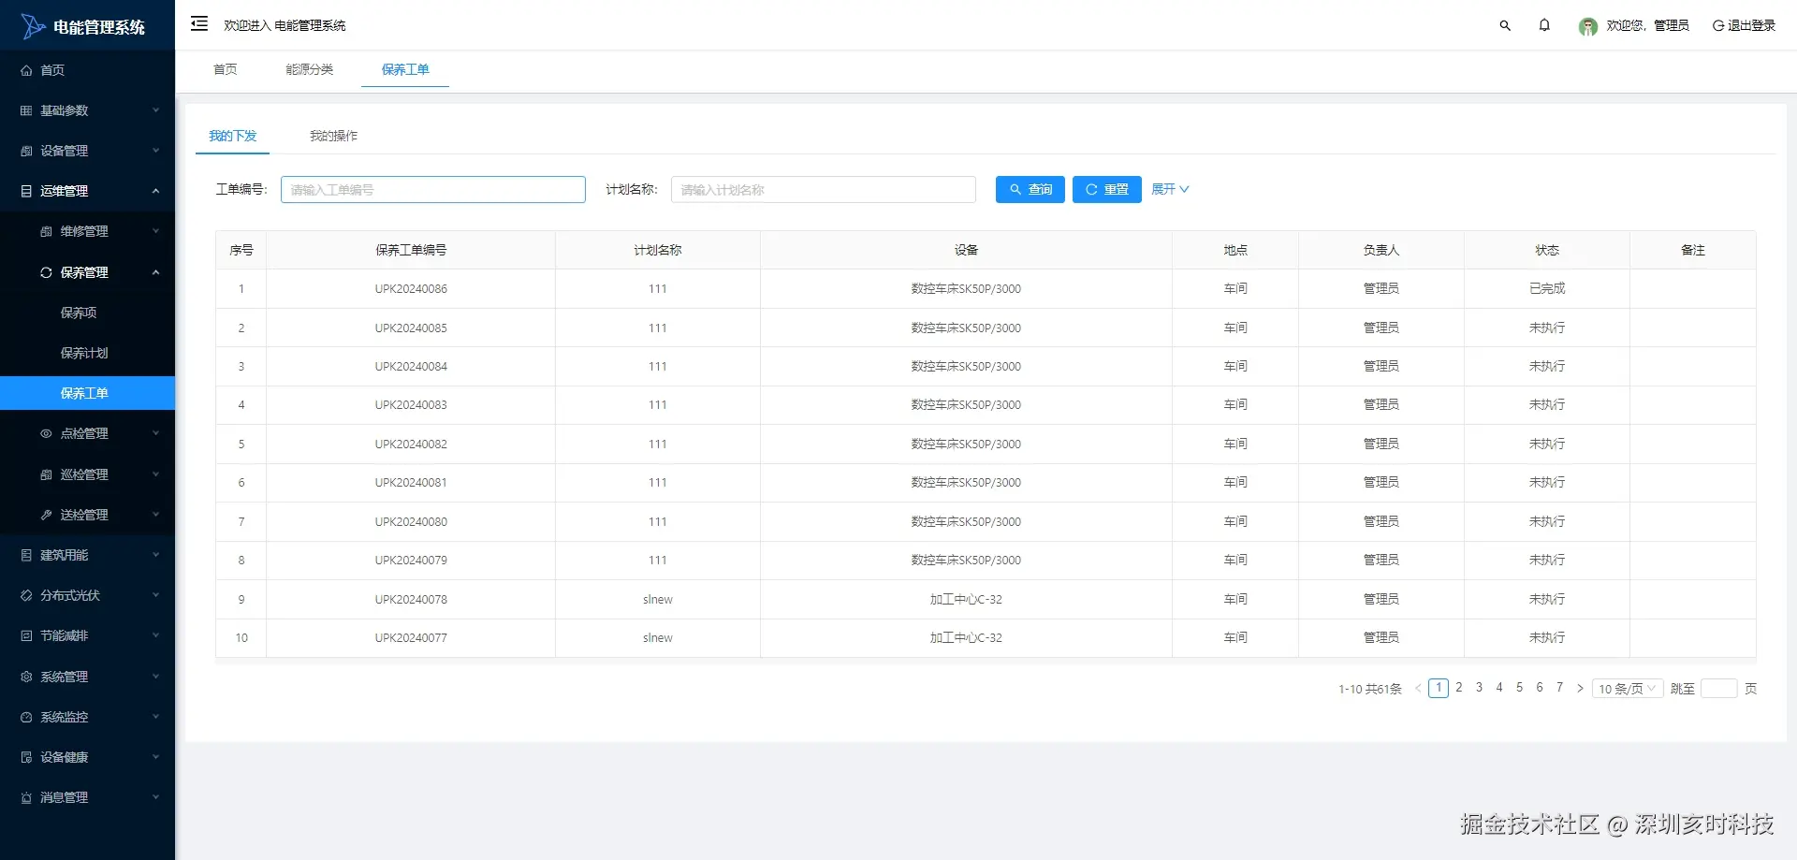Screen dimensions: 1797x860
Task: Click the 系统监控 icon
Action: tap(26, 717)
